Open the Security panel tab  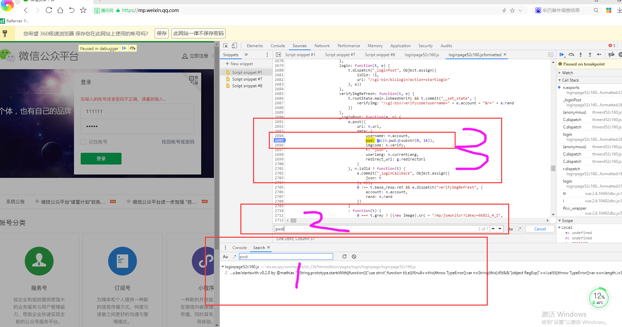(x=425, y=46)
